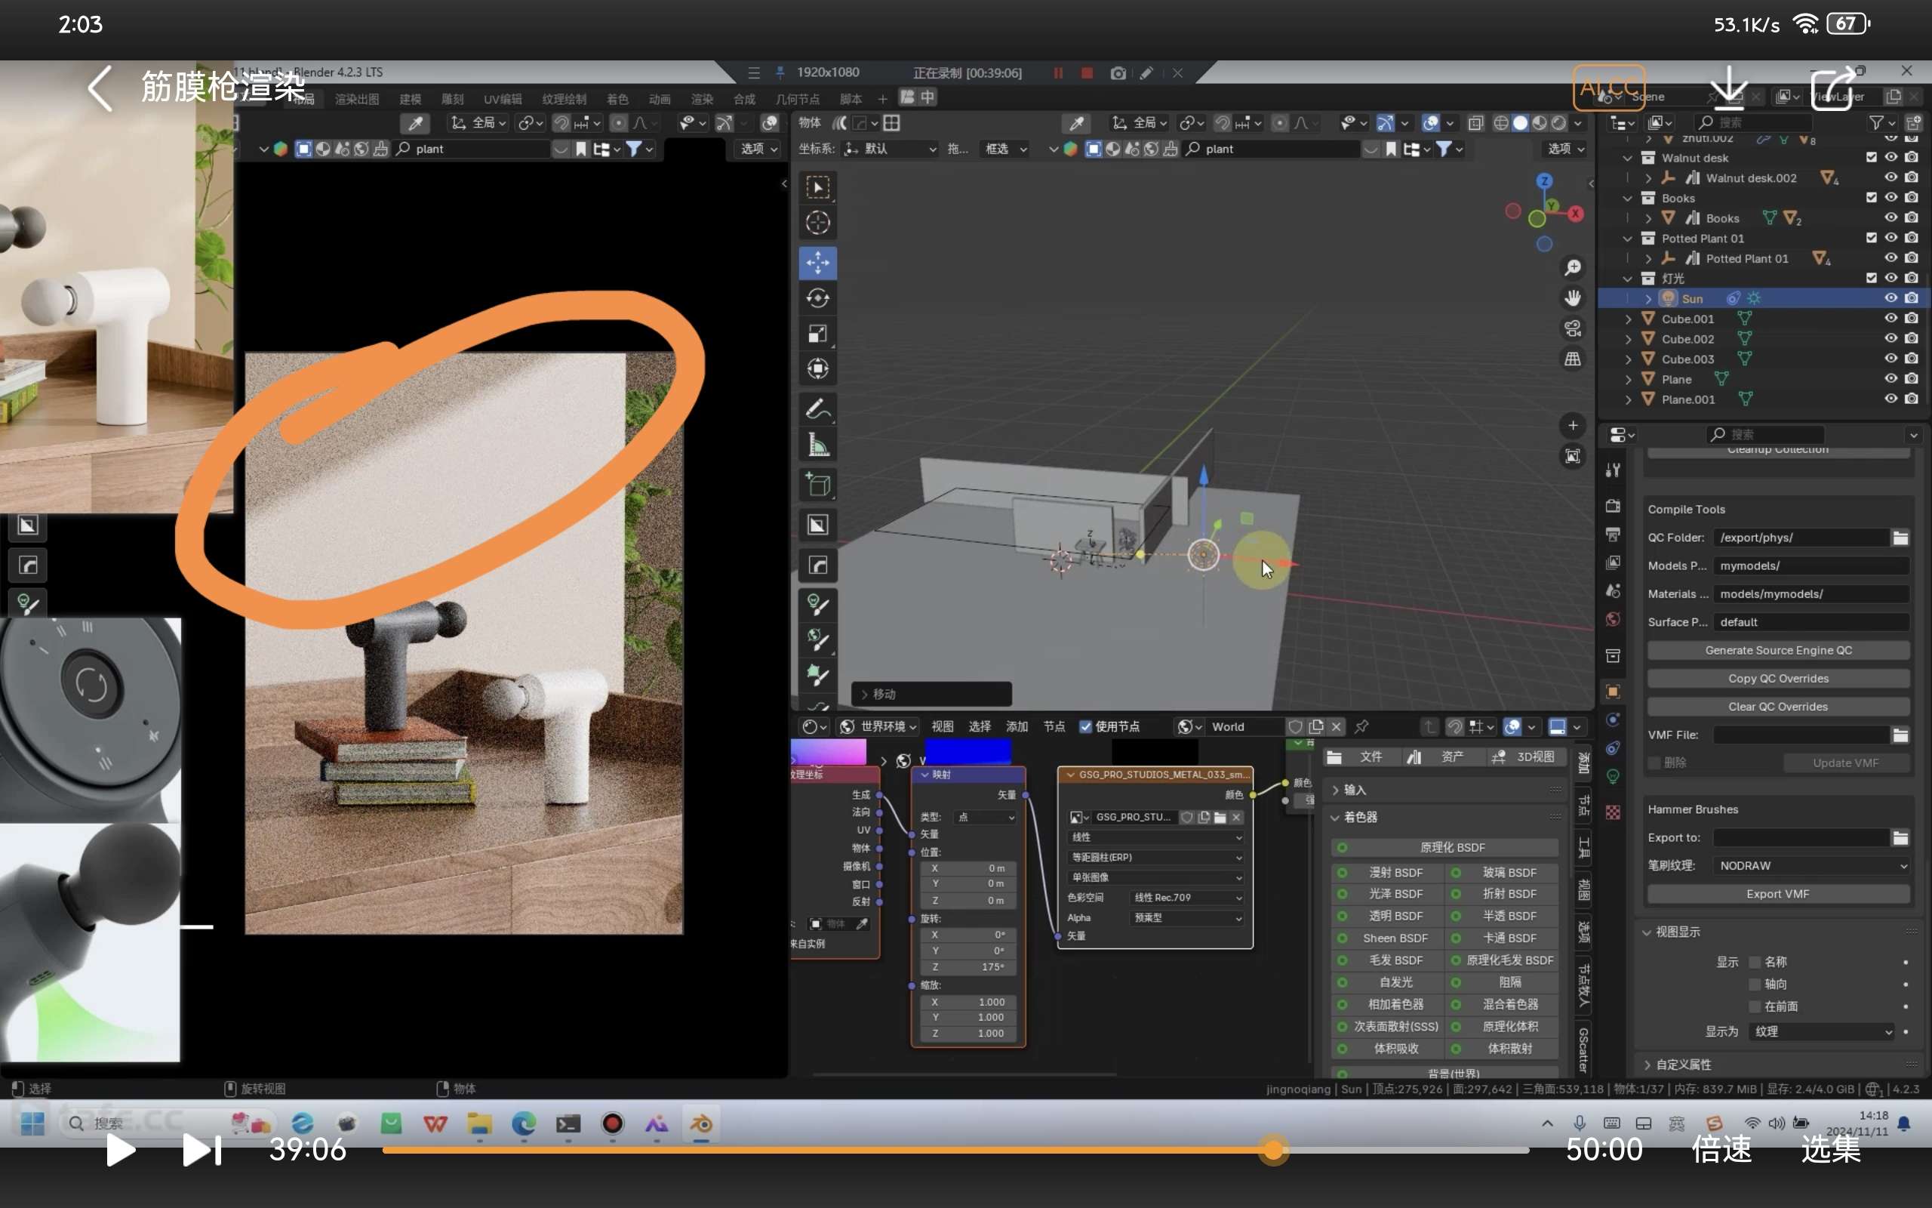Select the Measure tool
Image resolution: width=1932 pixels, height=1208 pixels.
817,445
